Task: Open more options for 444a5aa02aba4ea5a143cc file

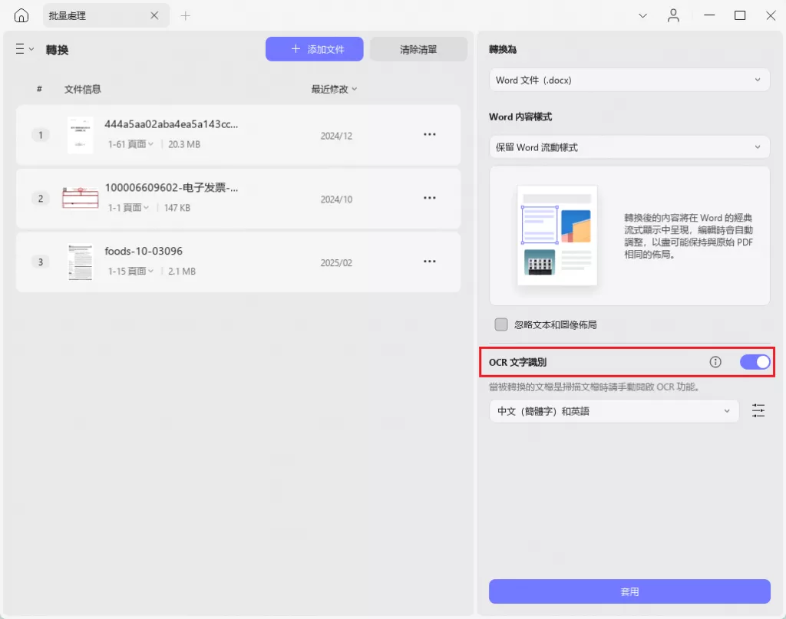Action: 430,135
